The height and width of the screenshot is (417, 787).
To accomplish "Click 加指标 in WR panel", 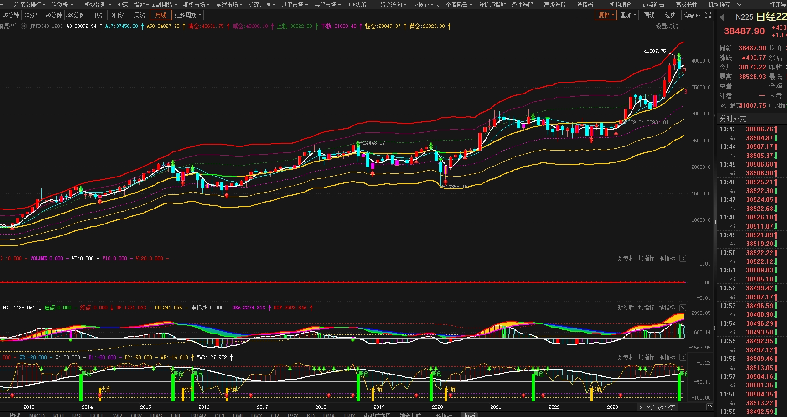I will click(x=646, y=357).
